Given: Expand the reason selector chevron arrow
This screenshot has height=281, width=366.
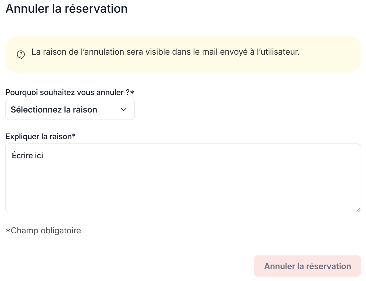Looking at the screenshot, I should click(124, 110).
